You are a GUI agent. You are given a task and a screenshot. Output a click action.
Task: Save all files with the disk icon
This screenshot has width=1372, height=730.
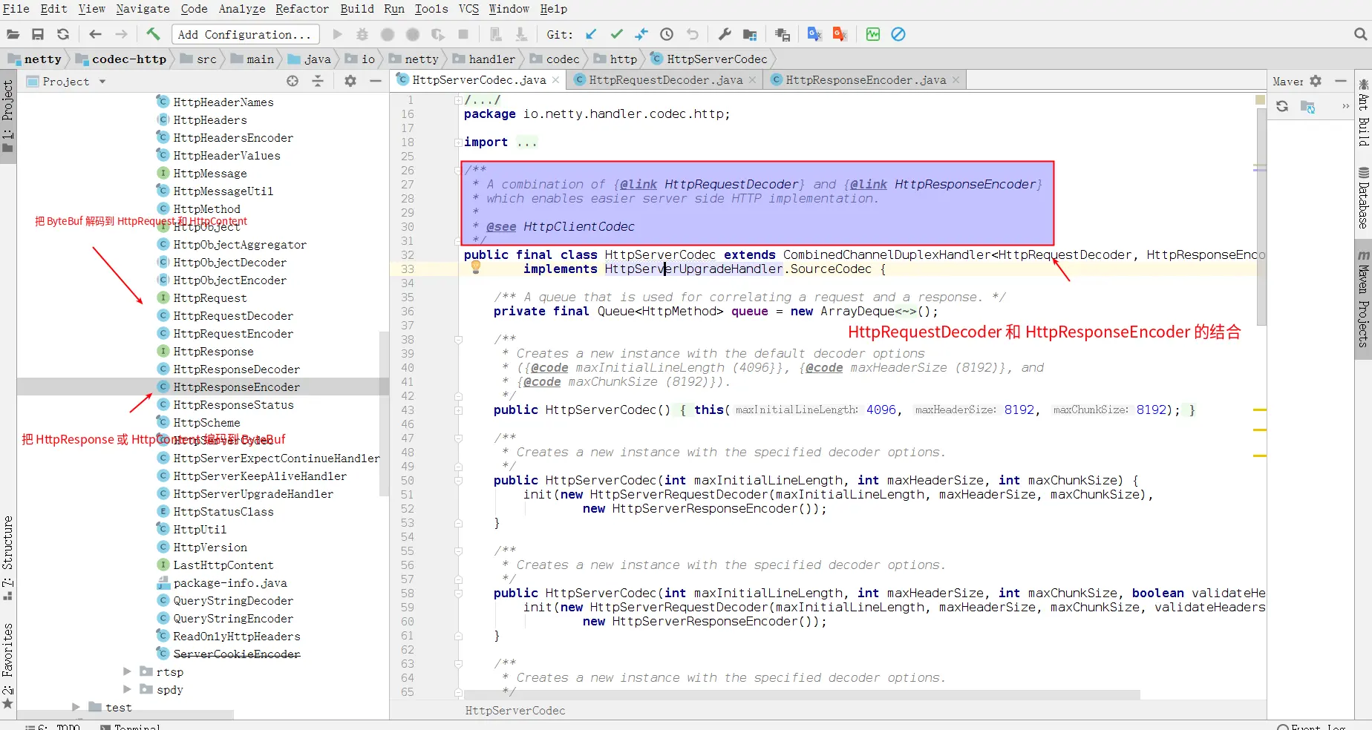click(x=38, y=34)
